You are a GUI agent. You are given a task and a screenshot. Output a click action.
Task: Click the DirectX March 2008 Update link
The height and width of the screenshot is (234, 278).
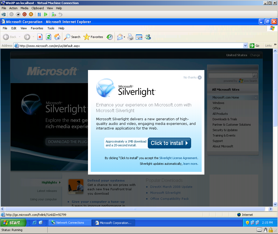coord(171,187)
